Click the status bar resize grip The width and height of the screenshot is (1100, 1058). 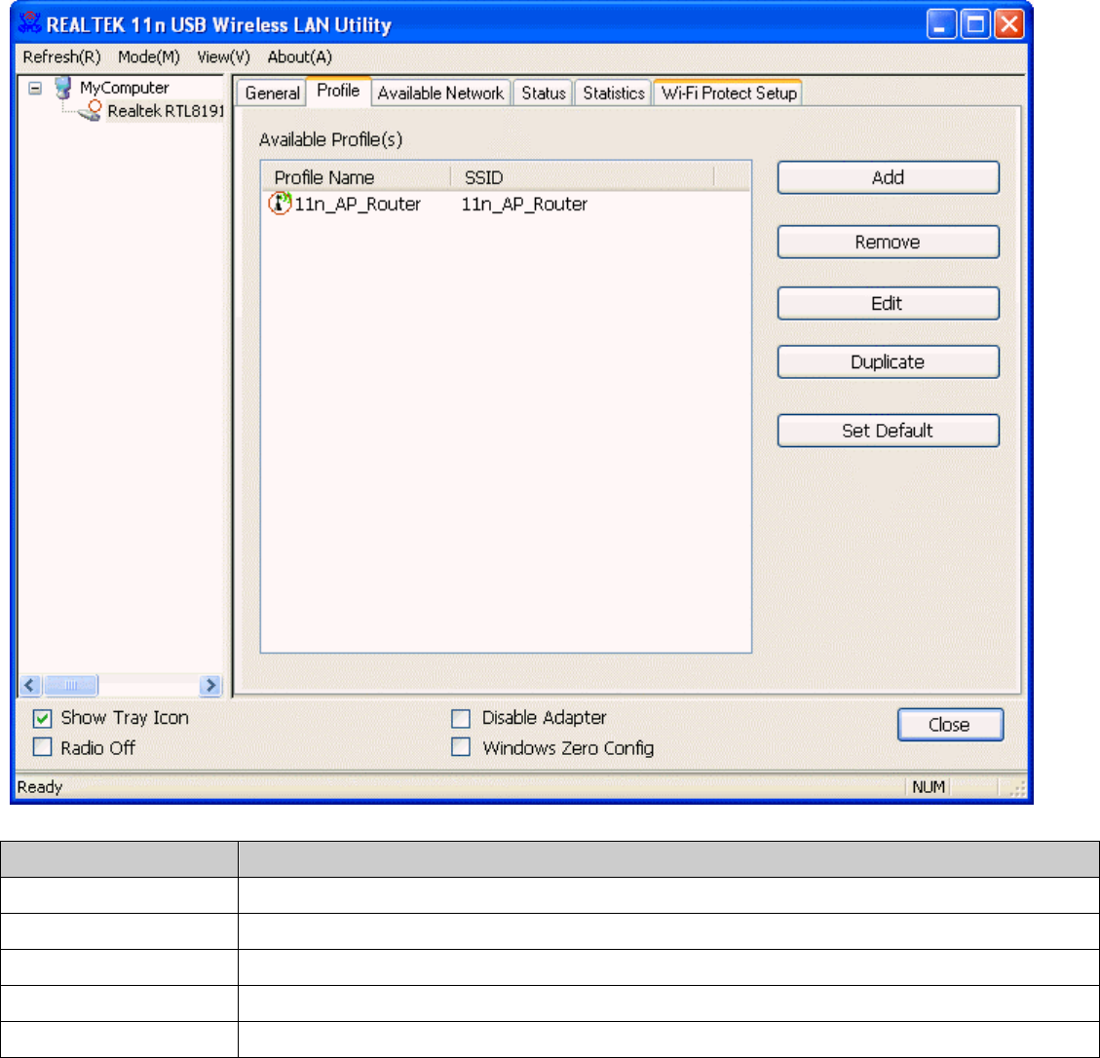pyautogui.click(x=1017, y=788)
